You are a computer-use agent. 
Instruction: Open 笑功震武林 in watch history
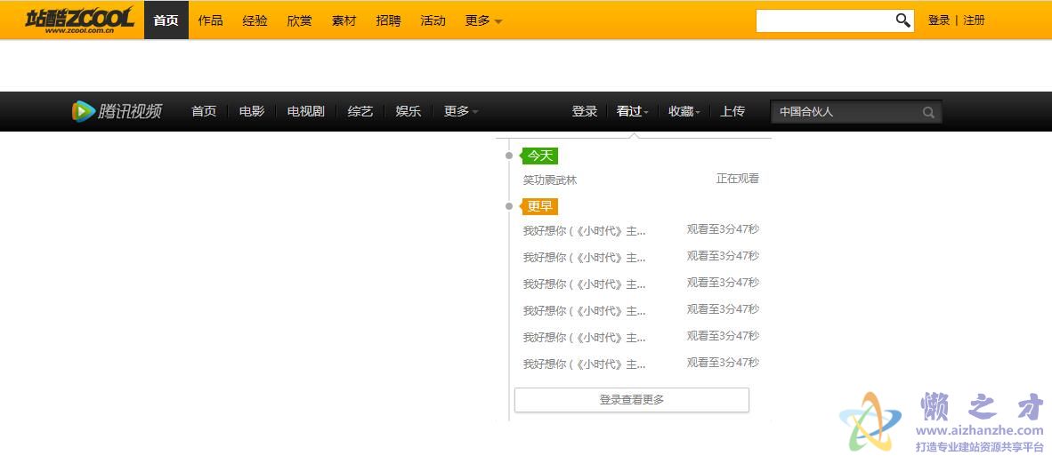point(550,180)
